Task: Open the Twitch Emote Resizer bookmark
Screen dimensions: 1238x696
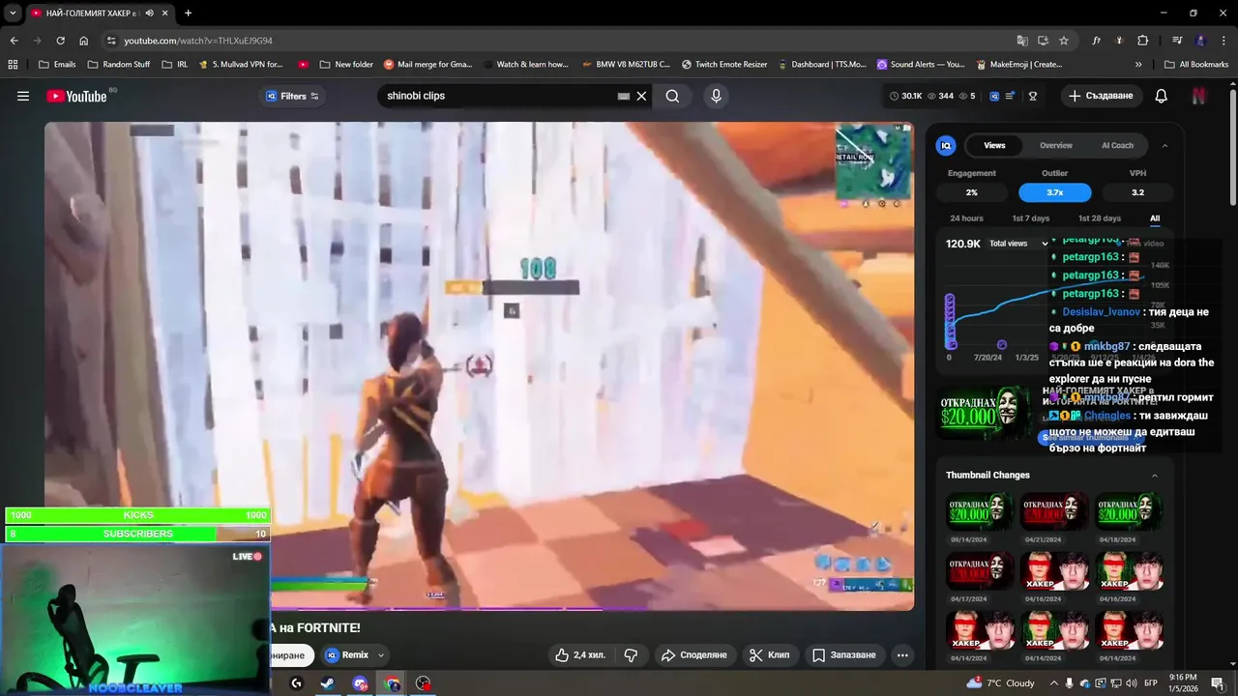Action: [x=723, y=65]
